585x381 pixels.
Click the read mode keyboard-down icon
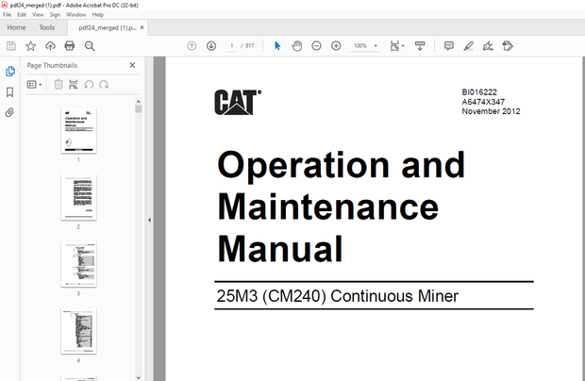(x=420, y=46)
